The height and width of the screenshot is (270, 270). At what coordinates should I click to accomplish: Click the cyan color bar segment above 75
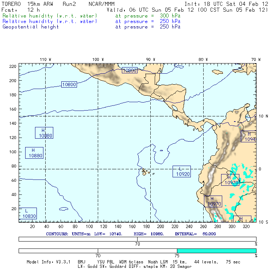coord(217,251)
